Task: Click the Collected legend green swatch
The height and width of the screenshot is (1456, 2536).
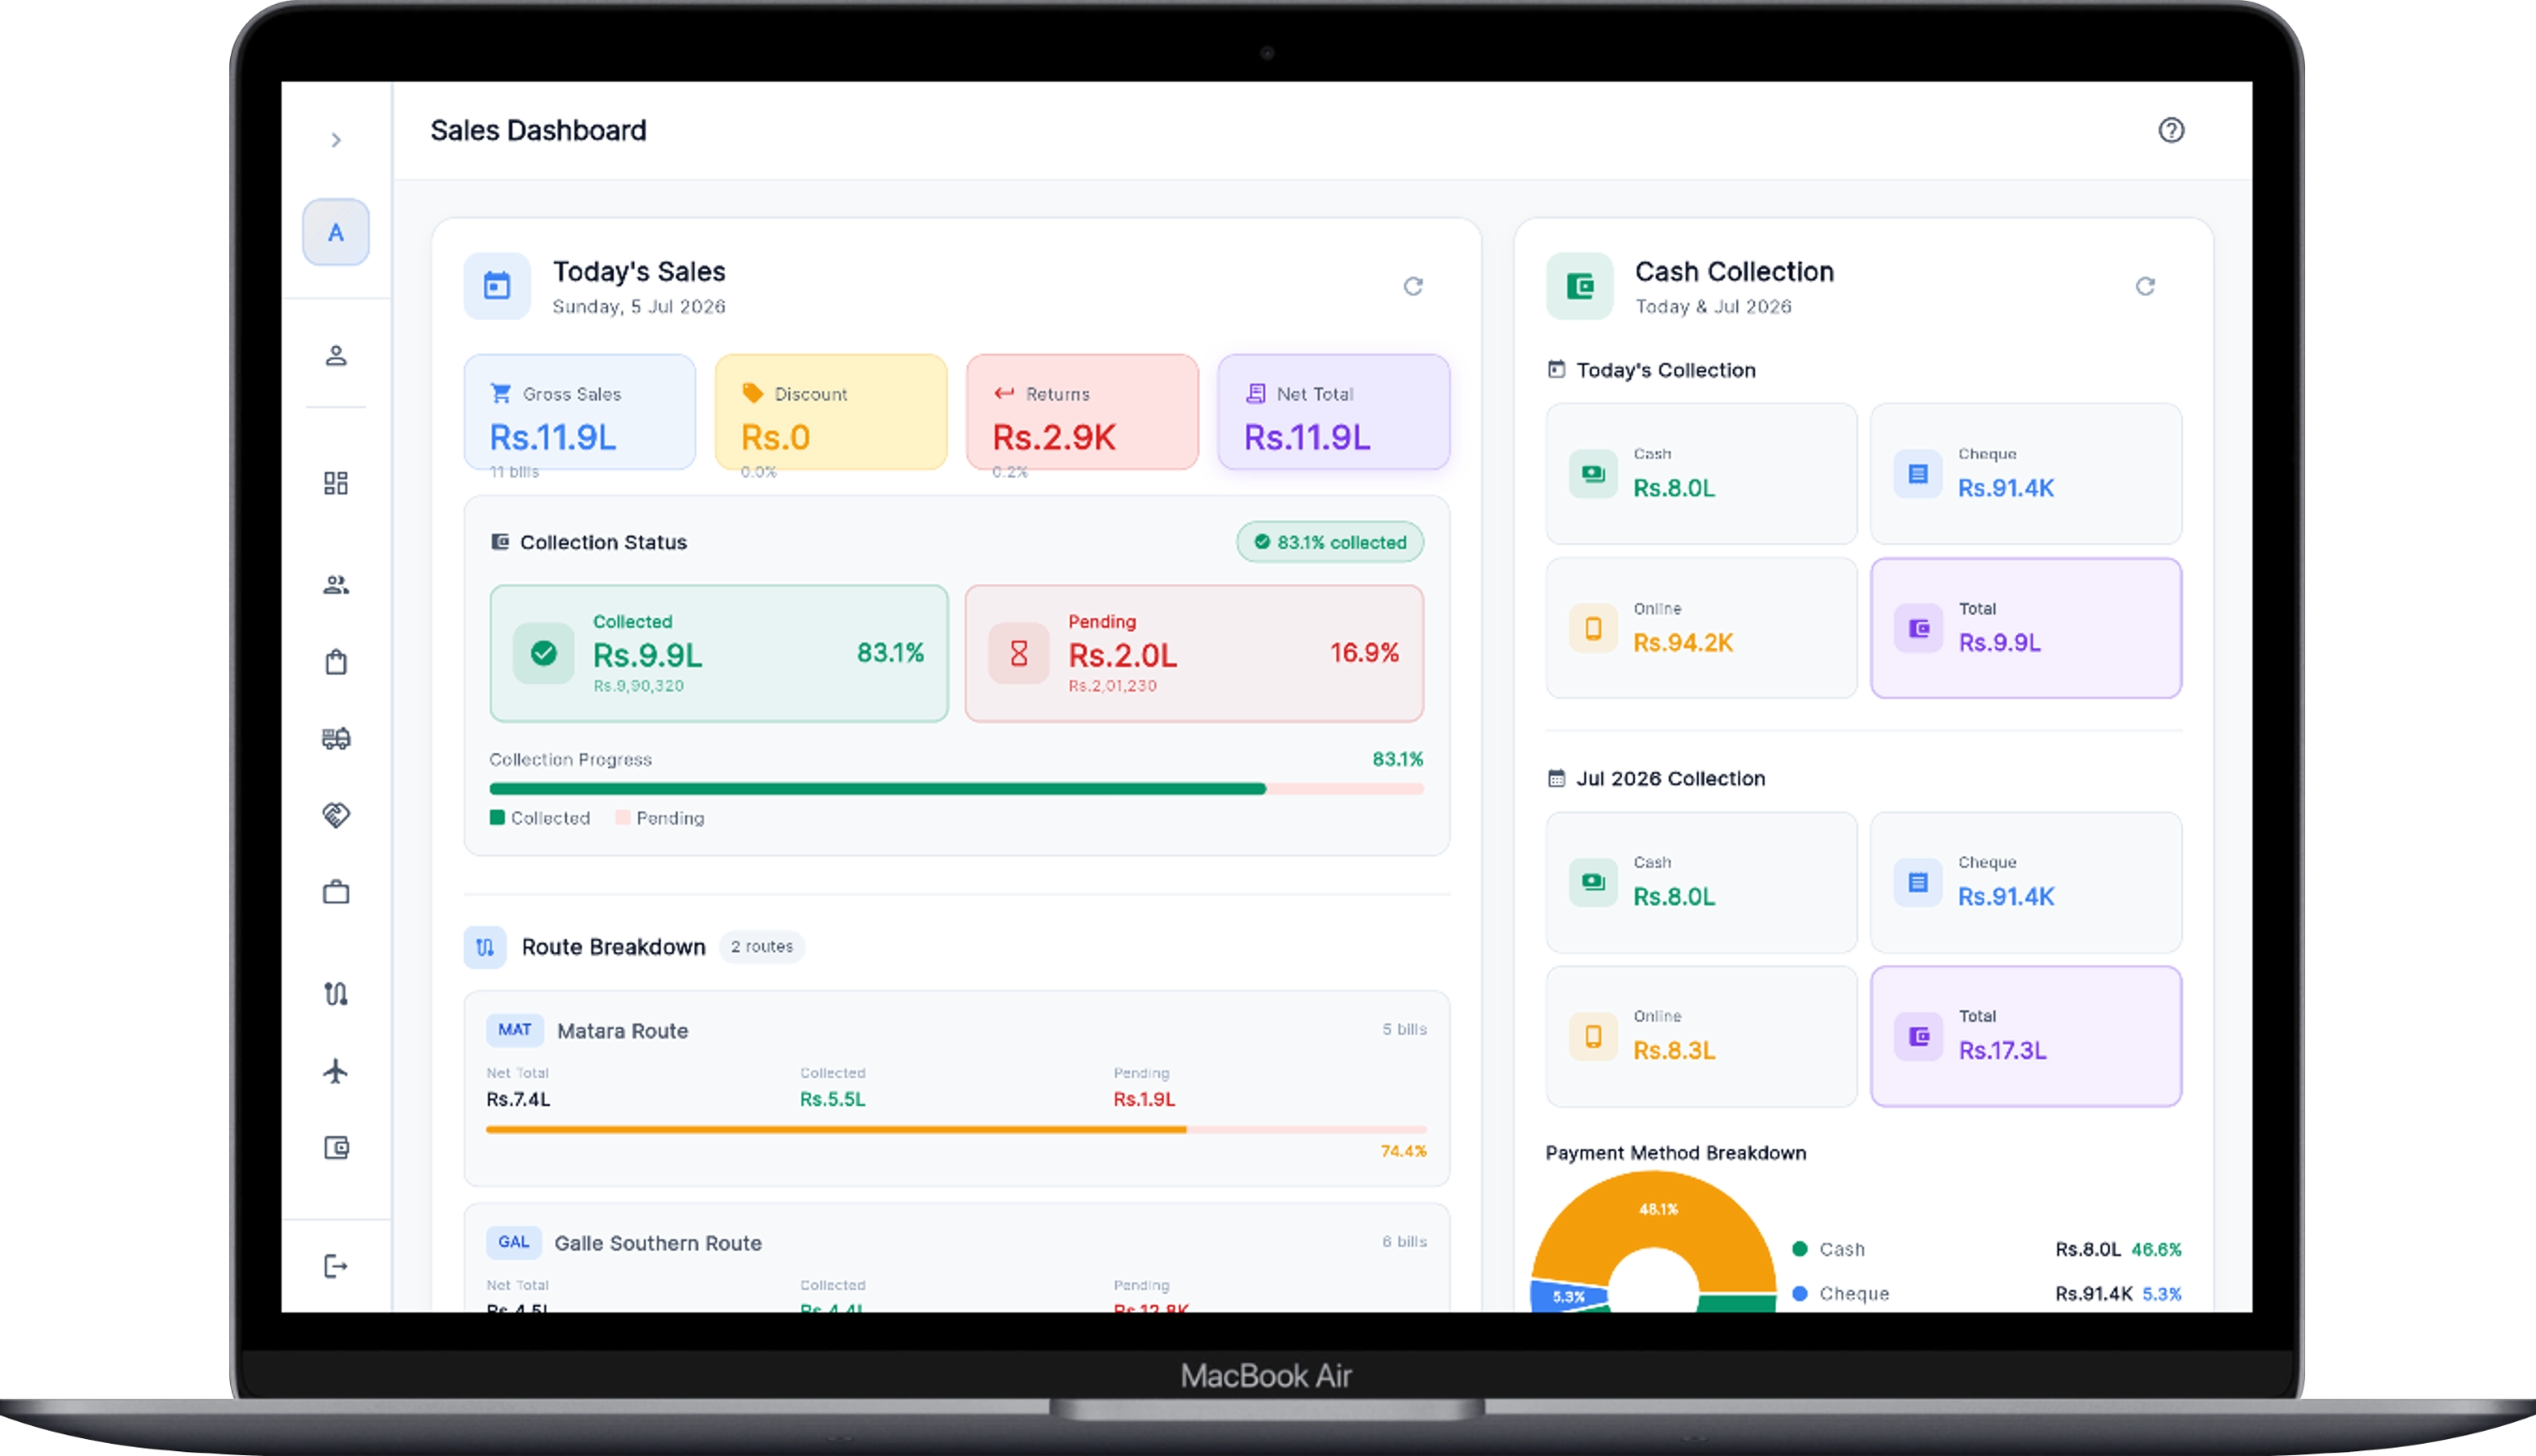Action: point(497,817)
